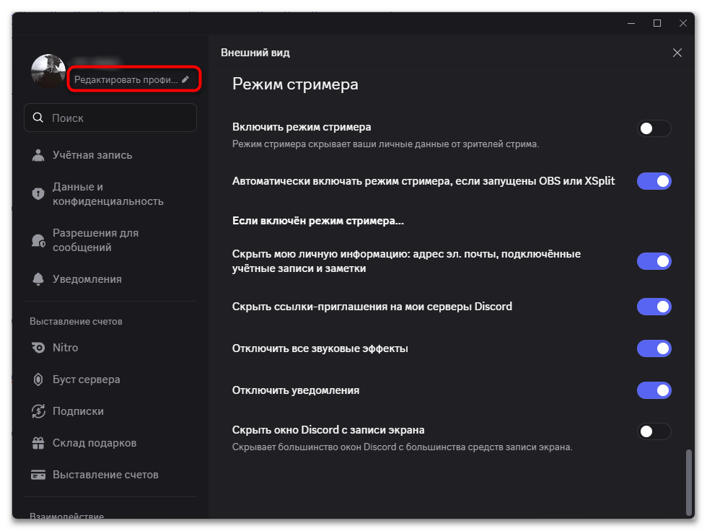
Task: Click the shield icon for Данные и конфиденциальность
Action: (38, 194)
